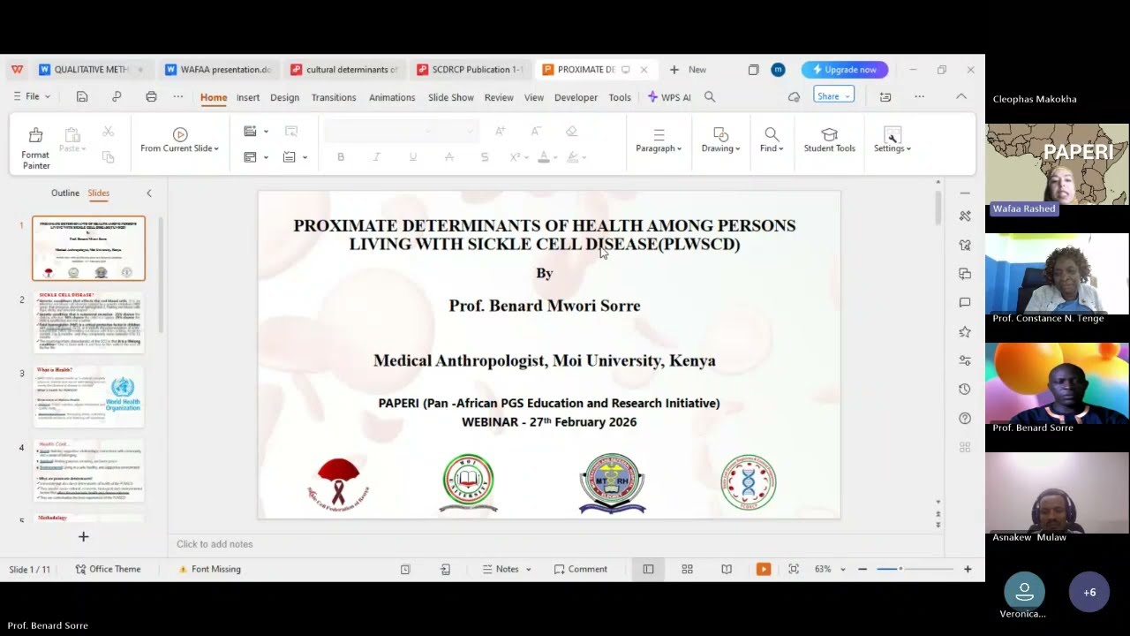Open the Animations ribbon tab
This screenshot has width=1130, height=636.
(392, 97)
